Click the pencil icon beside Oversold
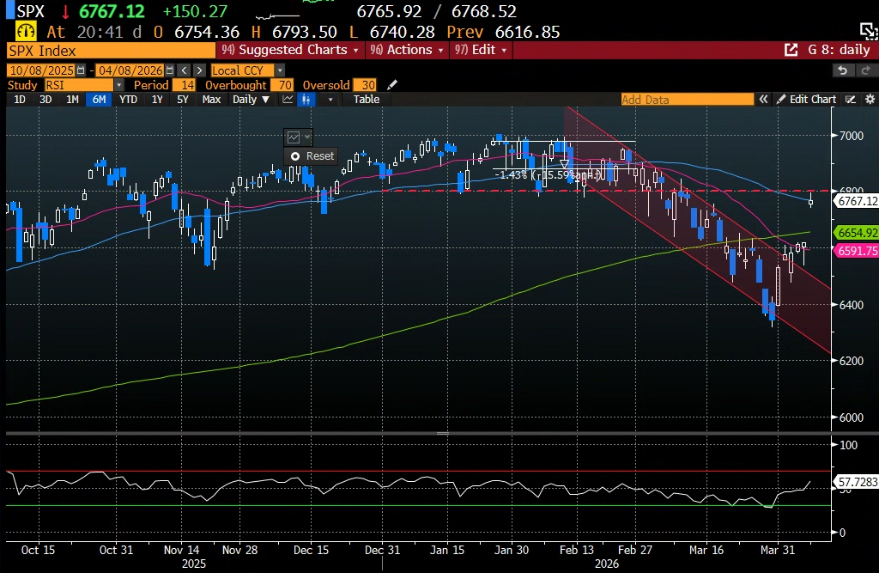Image resolution: width=879 pixels, height=573 pixels. point(392,85)
